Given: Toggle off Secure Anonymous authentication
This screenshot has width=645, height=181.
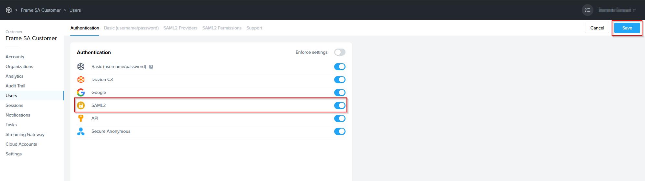Looking at the screenshot, I should (x=340, y=131).
